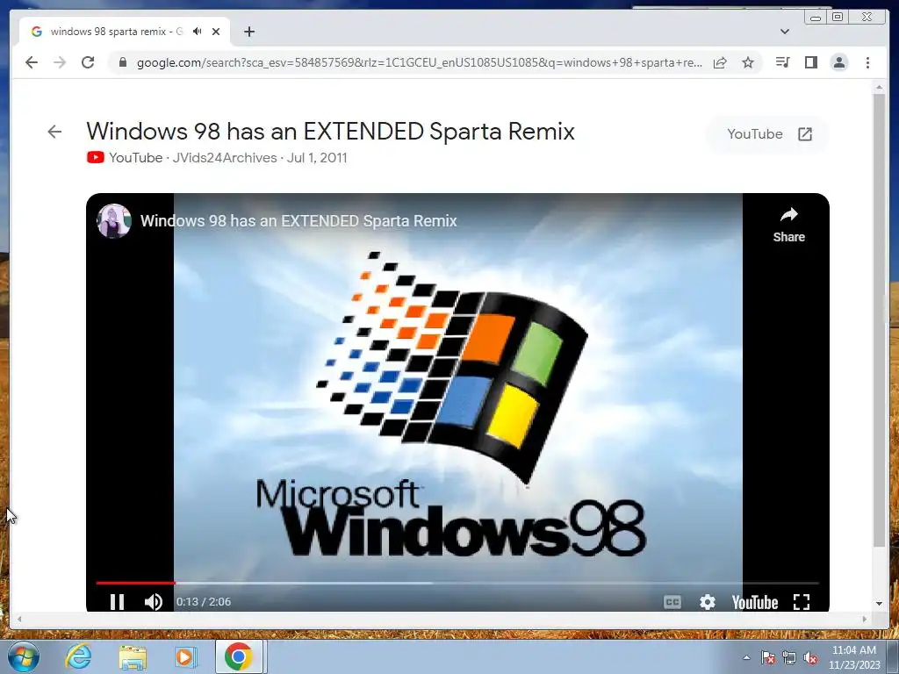
Task: Click the address bar URL
Action: tap(419, 62)
